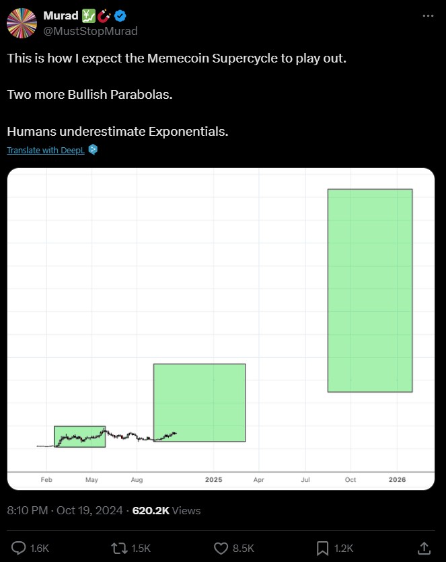
Task: Open the share upload icon
Action: 424,548
